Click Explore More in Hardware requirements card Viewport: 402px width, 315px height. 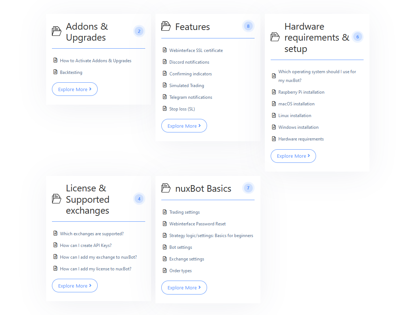click(x=293, y=156)
